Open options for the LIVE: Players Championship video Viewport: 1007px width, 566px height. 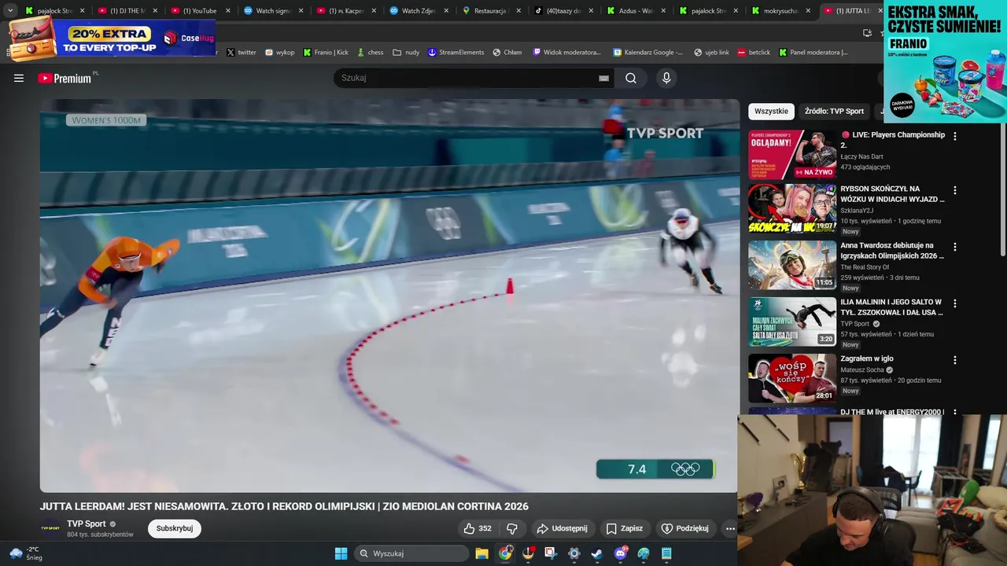(955, 136)
